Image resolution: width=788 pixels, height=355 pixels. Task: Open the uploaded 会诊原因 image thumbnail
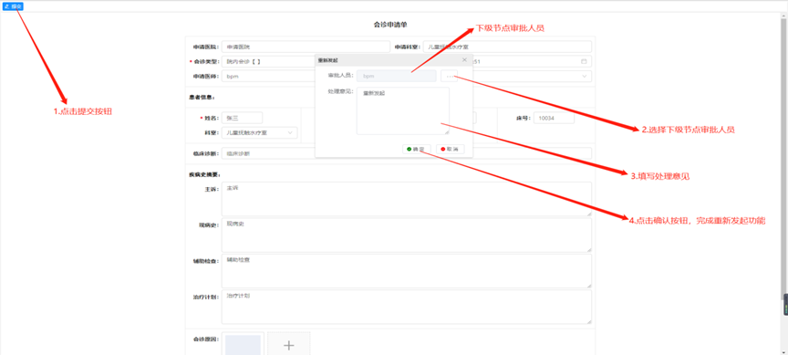[x=243, y=344]
